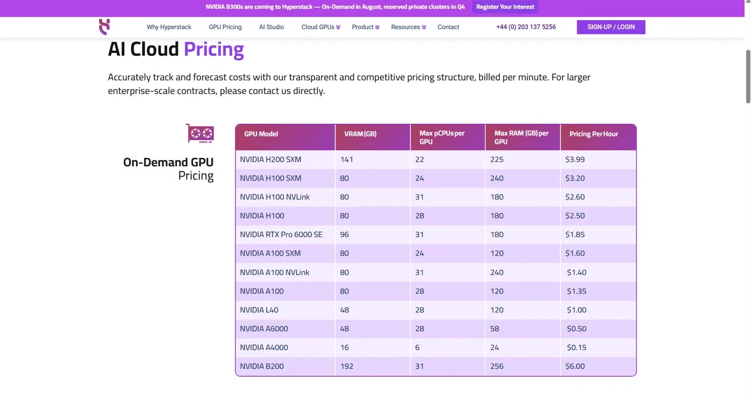This screenshot has width=752, height=394.
Task: Click the GPU Model column header
Action: [x=285, y=137]
